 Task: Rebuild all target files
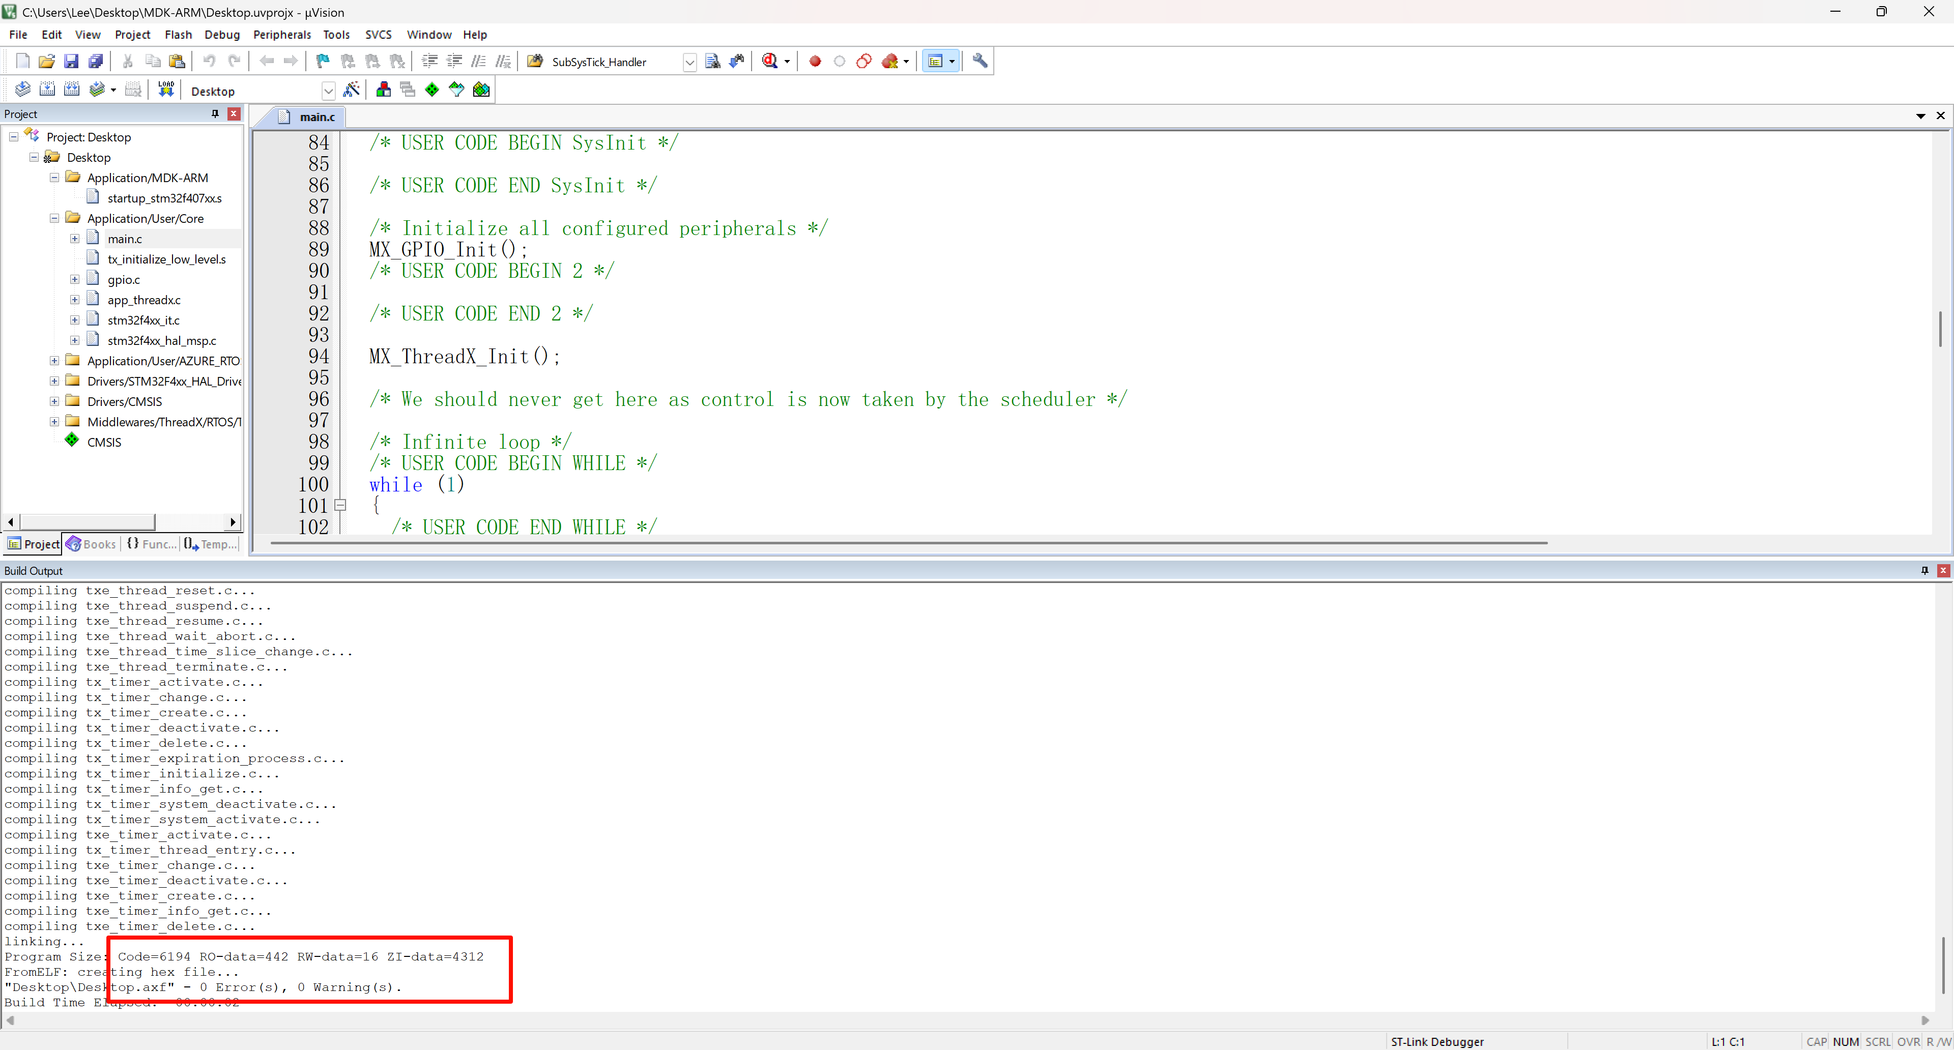click(71, 89)
